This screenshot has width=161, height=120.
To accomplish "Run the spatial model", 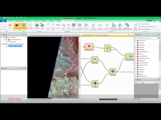I will tap(42, 26).
